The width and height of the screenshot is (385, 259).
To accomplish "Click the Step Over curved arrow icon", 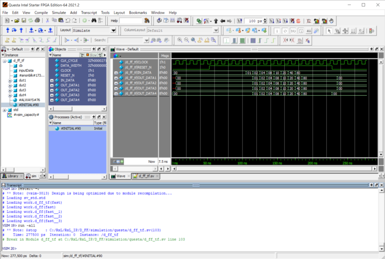I will pyautogui.click(x=14, y=30).
